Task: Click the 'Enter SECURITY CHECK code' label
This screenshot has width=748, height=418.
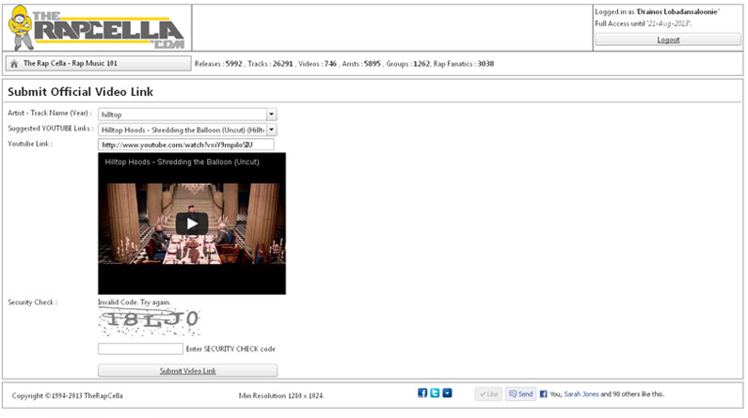Action: point(231,348)
